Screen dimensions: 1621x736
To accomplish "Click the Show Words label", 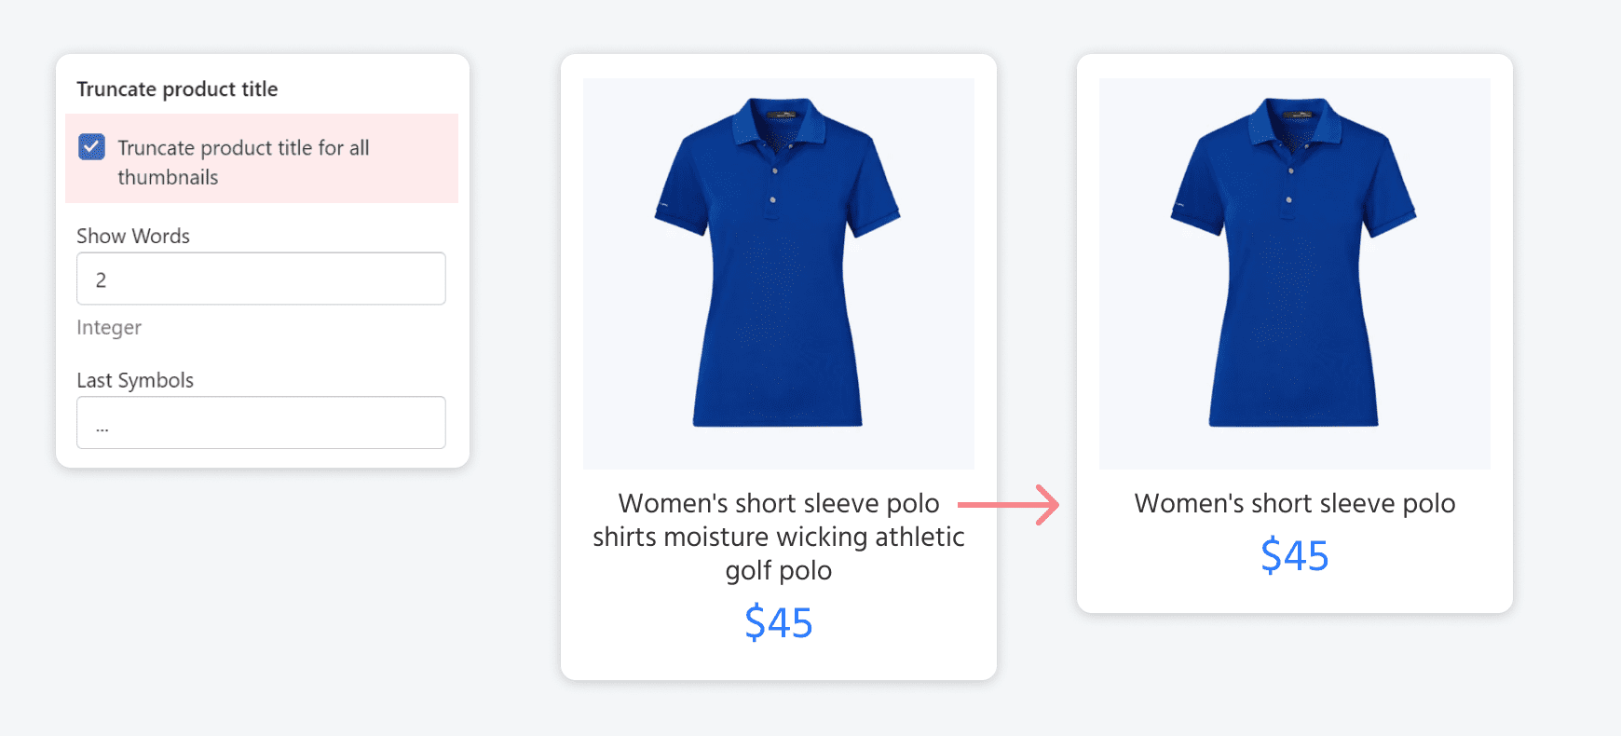I will tap(133, 236).
